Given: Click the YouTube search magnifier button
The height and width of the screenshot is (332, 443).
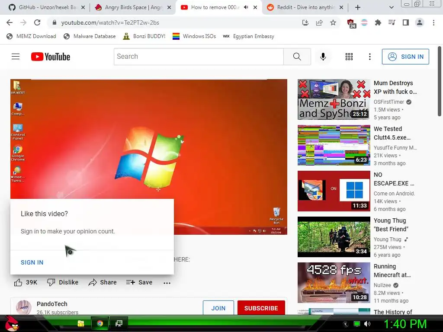Looking at the screenshot, I should [x=297, y=57].
